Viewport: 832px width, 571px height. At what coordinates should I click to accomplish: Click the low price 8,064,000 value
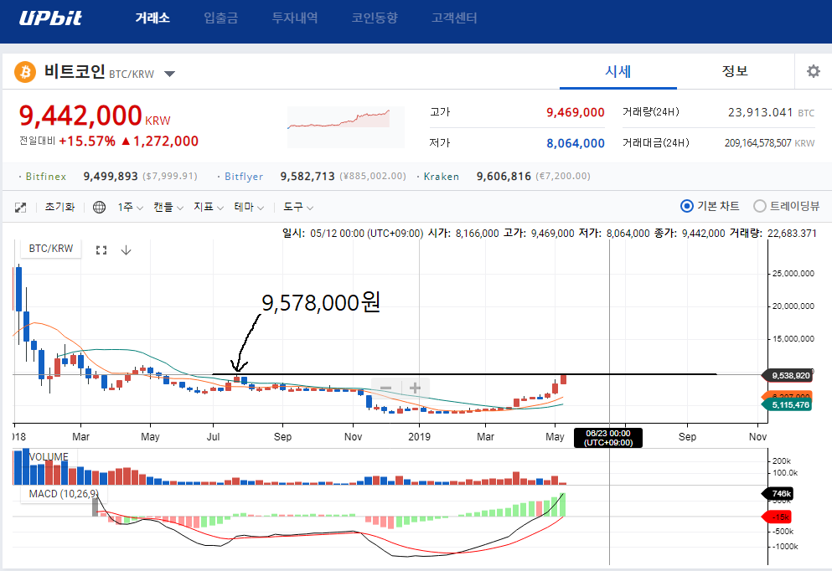click(575, 143)
